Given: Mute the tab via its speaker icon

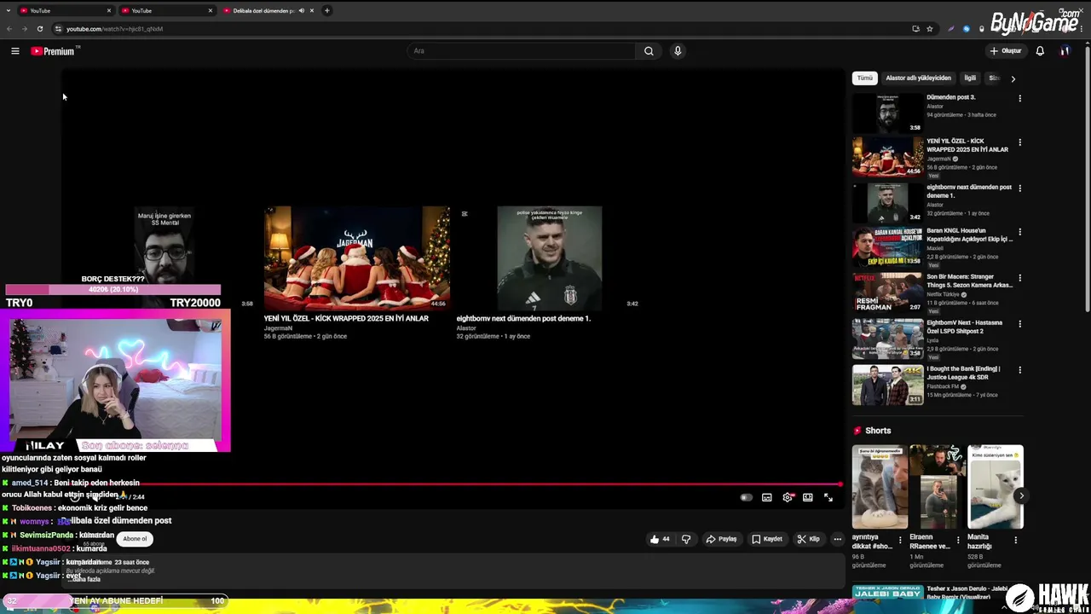Looking at the screenshot, I should coord(302,10).
